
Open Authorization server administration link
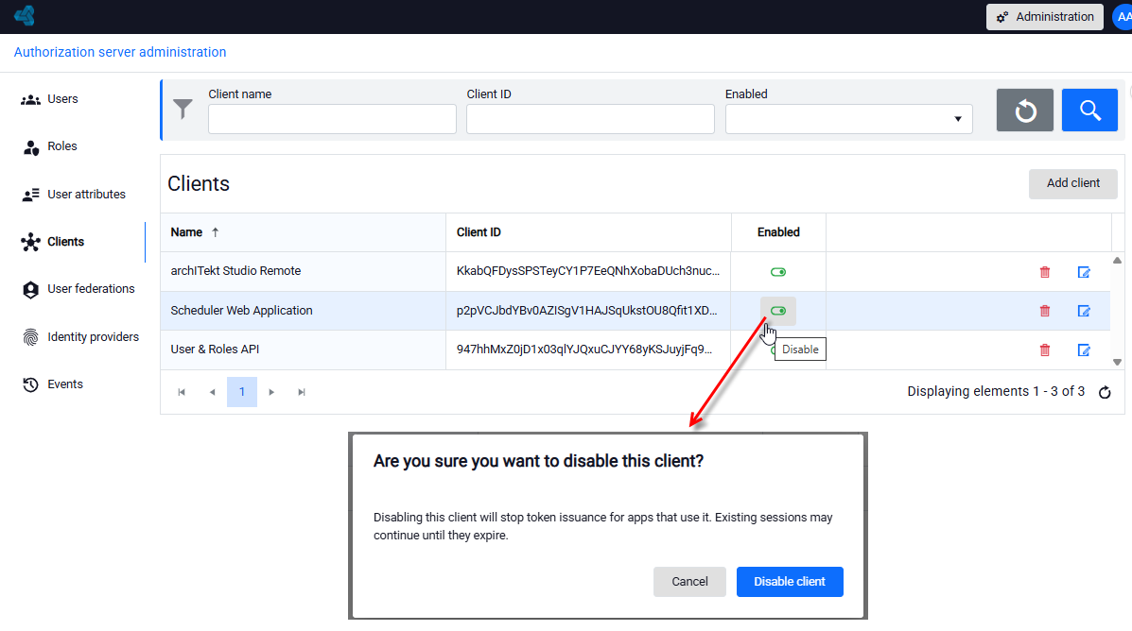click(120, 52)
